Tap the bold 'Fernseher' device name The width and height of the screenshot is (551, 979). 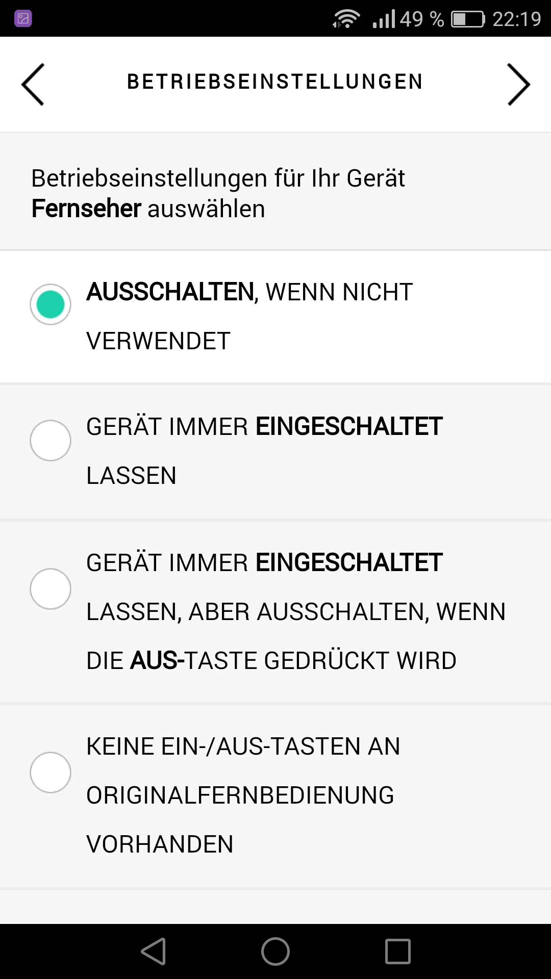[x=86, y=209]
